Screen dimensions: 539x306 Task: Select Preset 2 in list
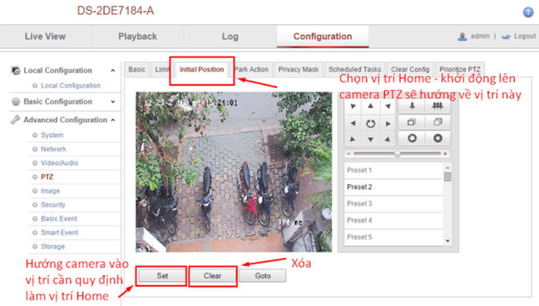click(394, 187)
